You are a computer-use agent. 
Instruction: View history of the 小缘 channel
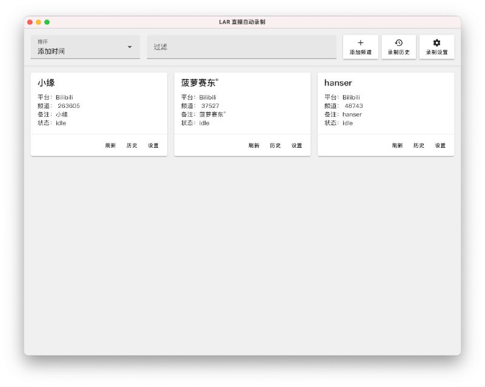pyautogui.click(x=132, y=145)
